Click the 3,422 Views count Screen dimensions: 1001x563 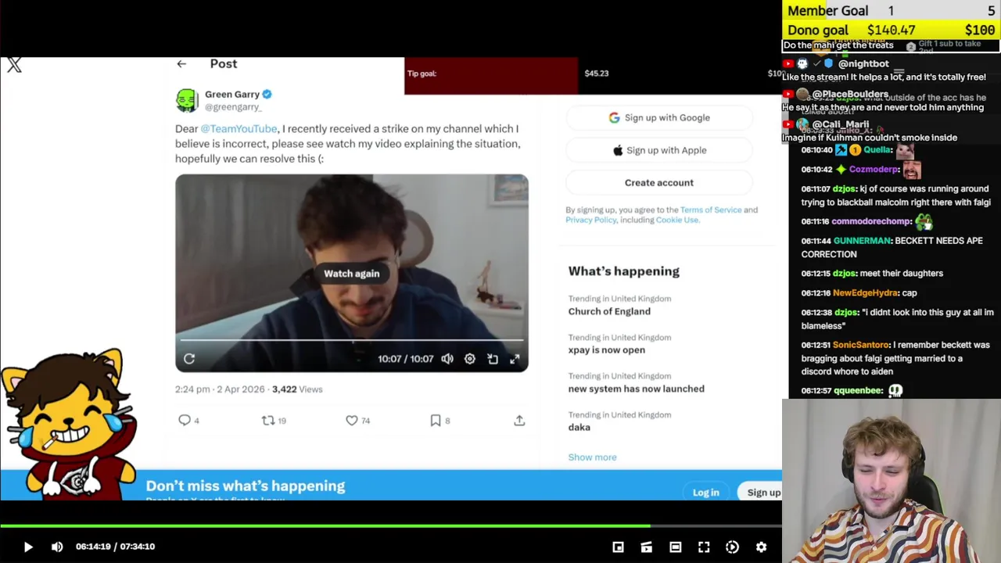pyautogui.click(x=297, y=389)
